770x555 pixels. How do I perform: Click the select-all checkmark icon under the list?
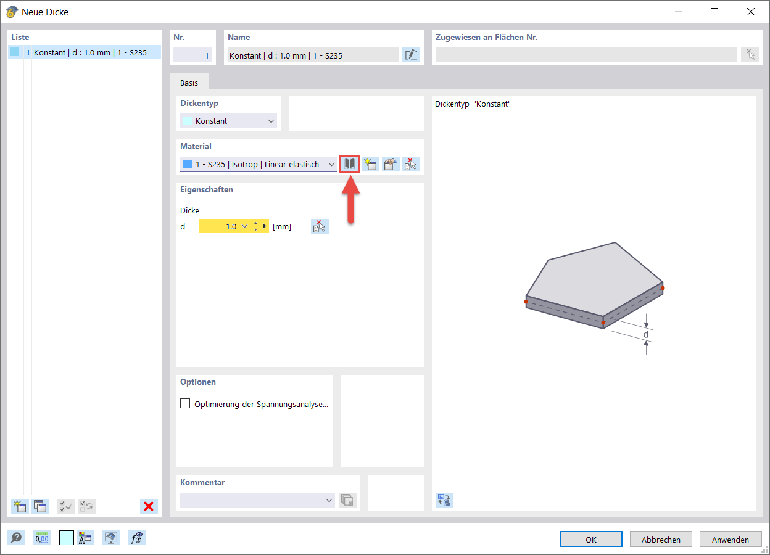(x=66, y=506)
